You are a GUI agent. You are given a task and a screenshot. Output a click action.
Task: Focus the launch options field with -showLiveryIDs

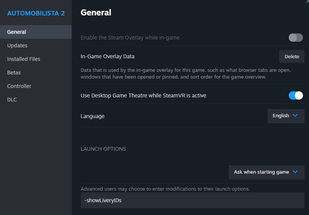coord(193,200)
